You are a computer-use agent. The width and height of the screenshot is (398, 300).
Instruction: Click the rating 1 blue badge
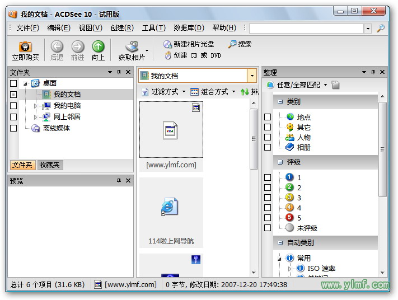pos(289,177)
